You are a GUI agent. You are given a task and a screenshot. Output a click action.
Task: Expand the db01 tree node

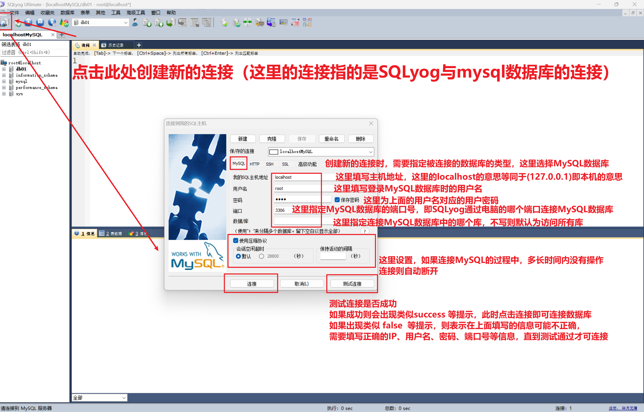(x=4, y=69)
